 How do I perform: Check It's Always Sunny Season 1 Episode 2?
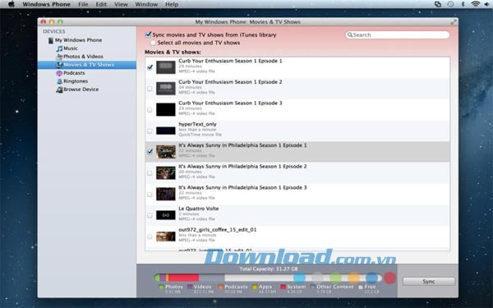click(150, 173)
